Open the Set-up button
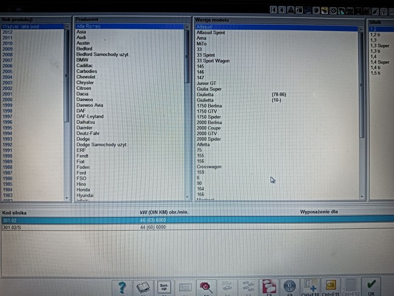394x296 pixels. [x=164, y=288]
